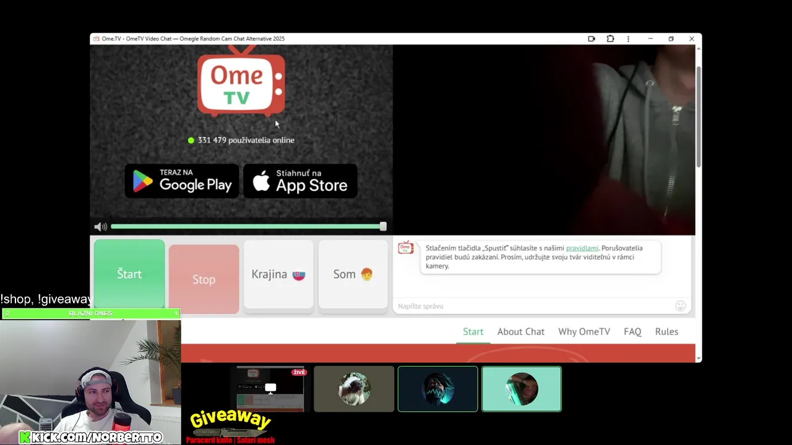
Task: Mute the chat volume speaker icon
Action: pyautogui.click(x=100, y=227)
